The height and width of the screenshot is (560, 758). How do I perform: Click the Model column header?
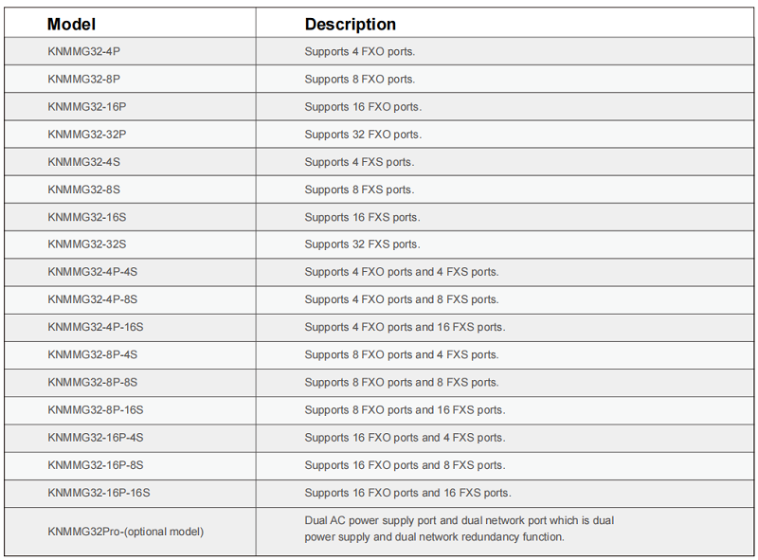[72, 25]
